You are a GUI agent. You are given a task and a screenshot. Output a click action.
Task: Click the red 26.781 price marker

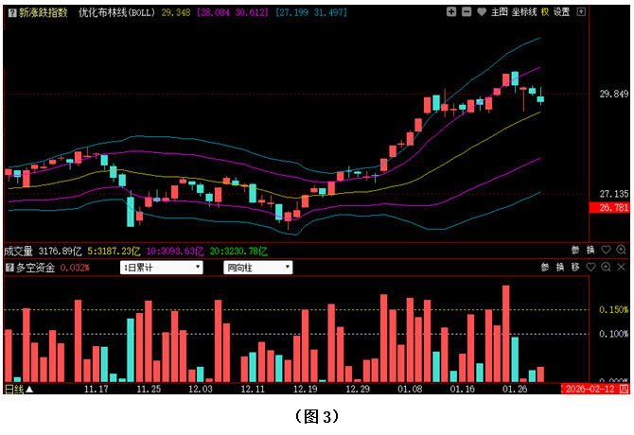pos(613,207)
